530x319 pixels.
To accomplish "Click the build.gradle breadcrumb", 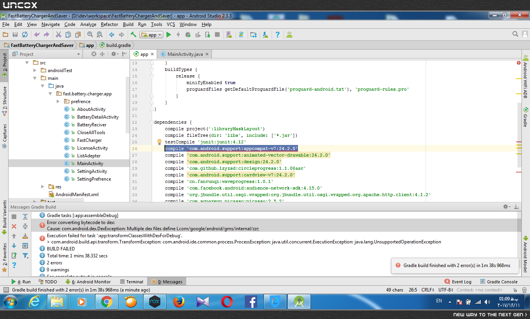I will (115, 45).
